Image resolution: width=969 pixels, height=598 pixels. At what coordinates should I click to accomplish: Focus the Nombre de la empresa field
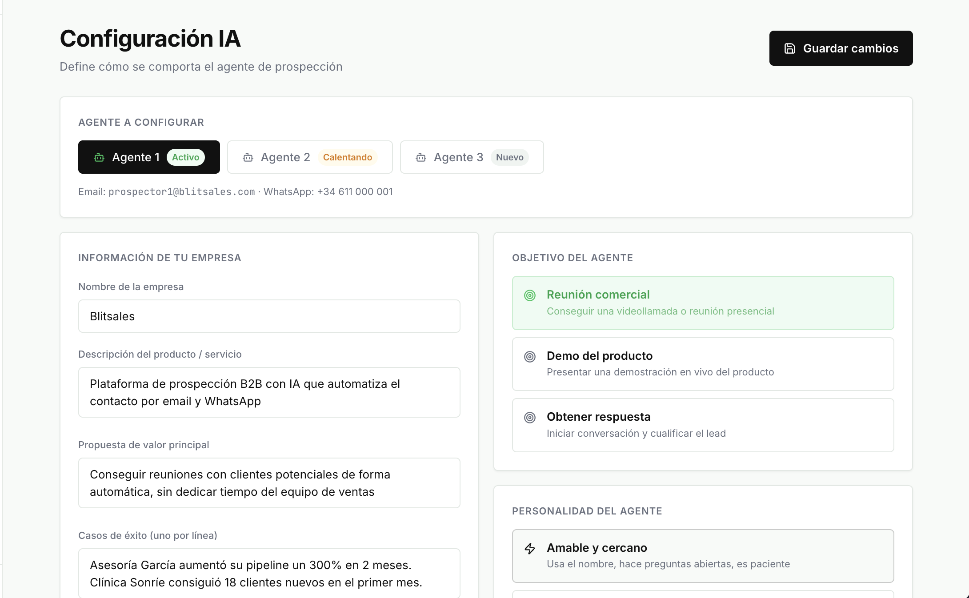point(269,316)
